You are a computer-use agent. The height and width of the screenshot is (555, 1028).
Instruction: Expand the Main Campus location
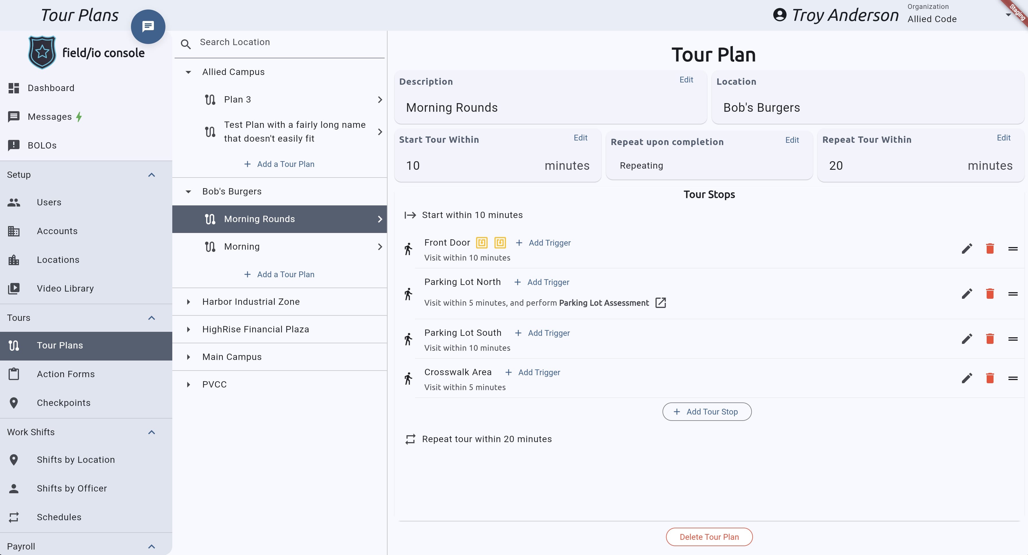pos(188,357)
